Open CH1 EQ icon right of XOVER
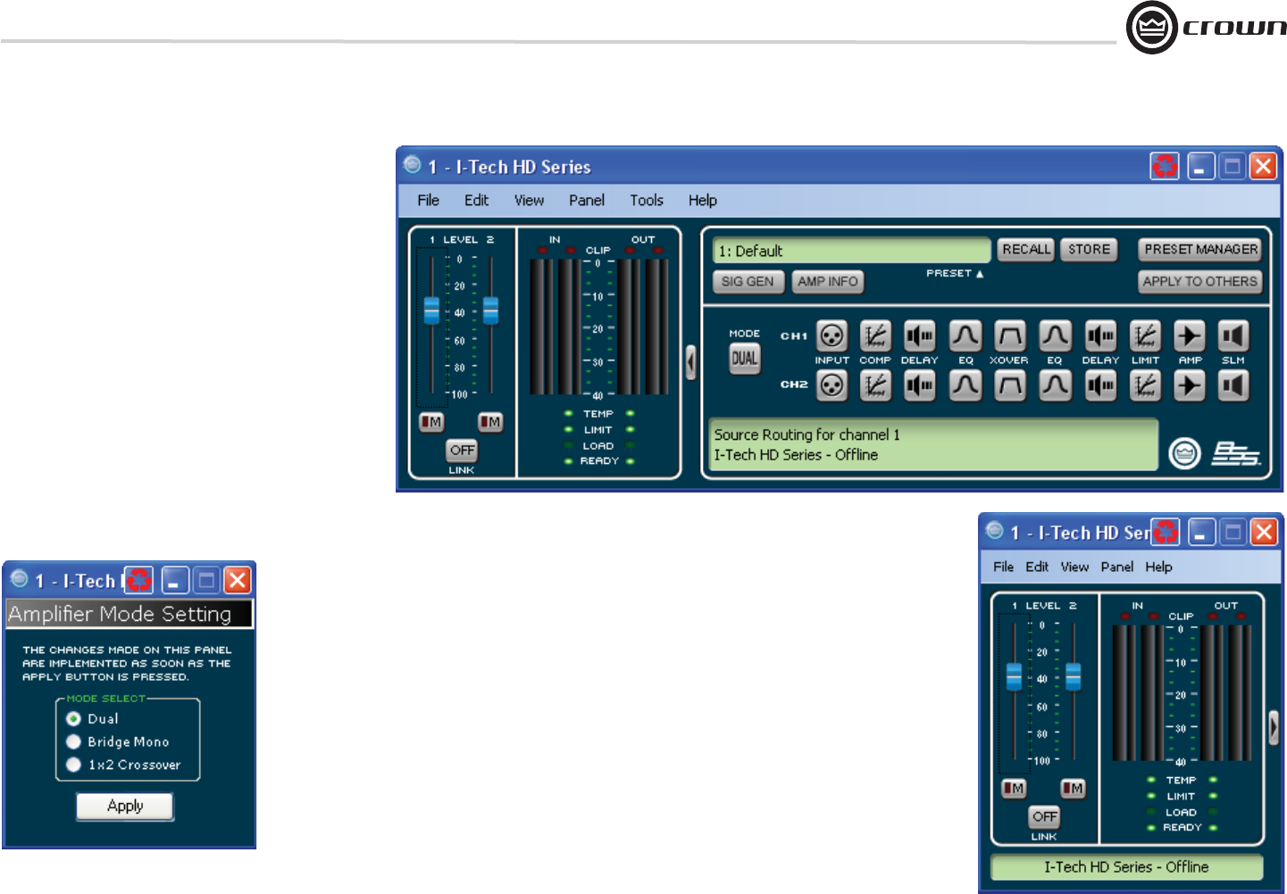 1055,336
